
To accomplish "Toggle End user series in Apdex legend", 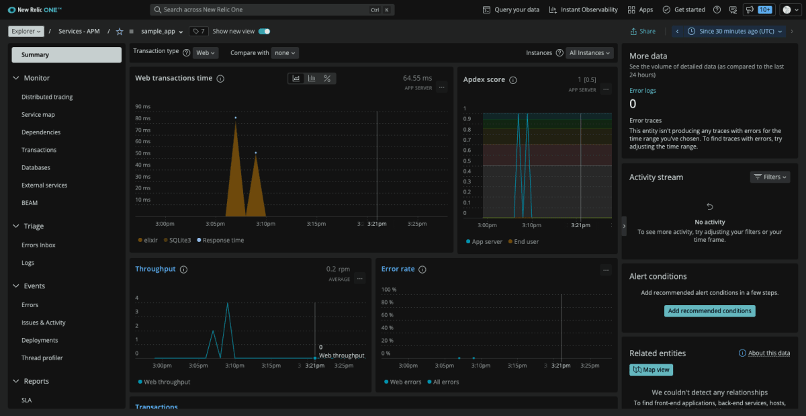I will coord(523,242).
